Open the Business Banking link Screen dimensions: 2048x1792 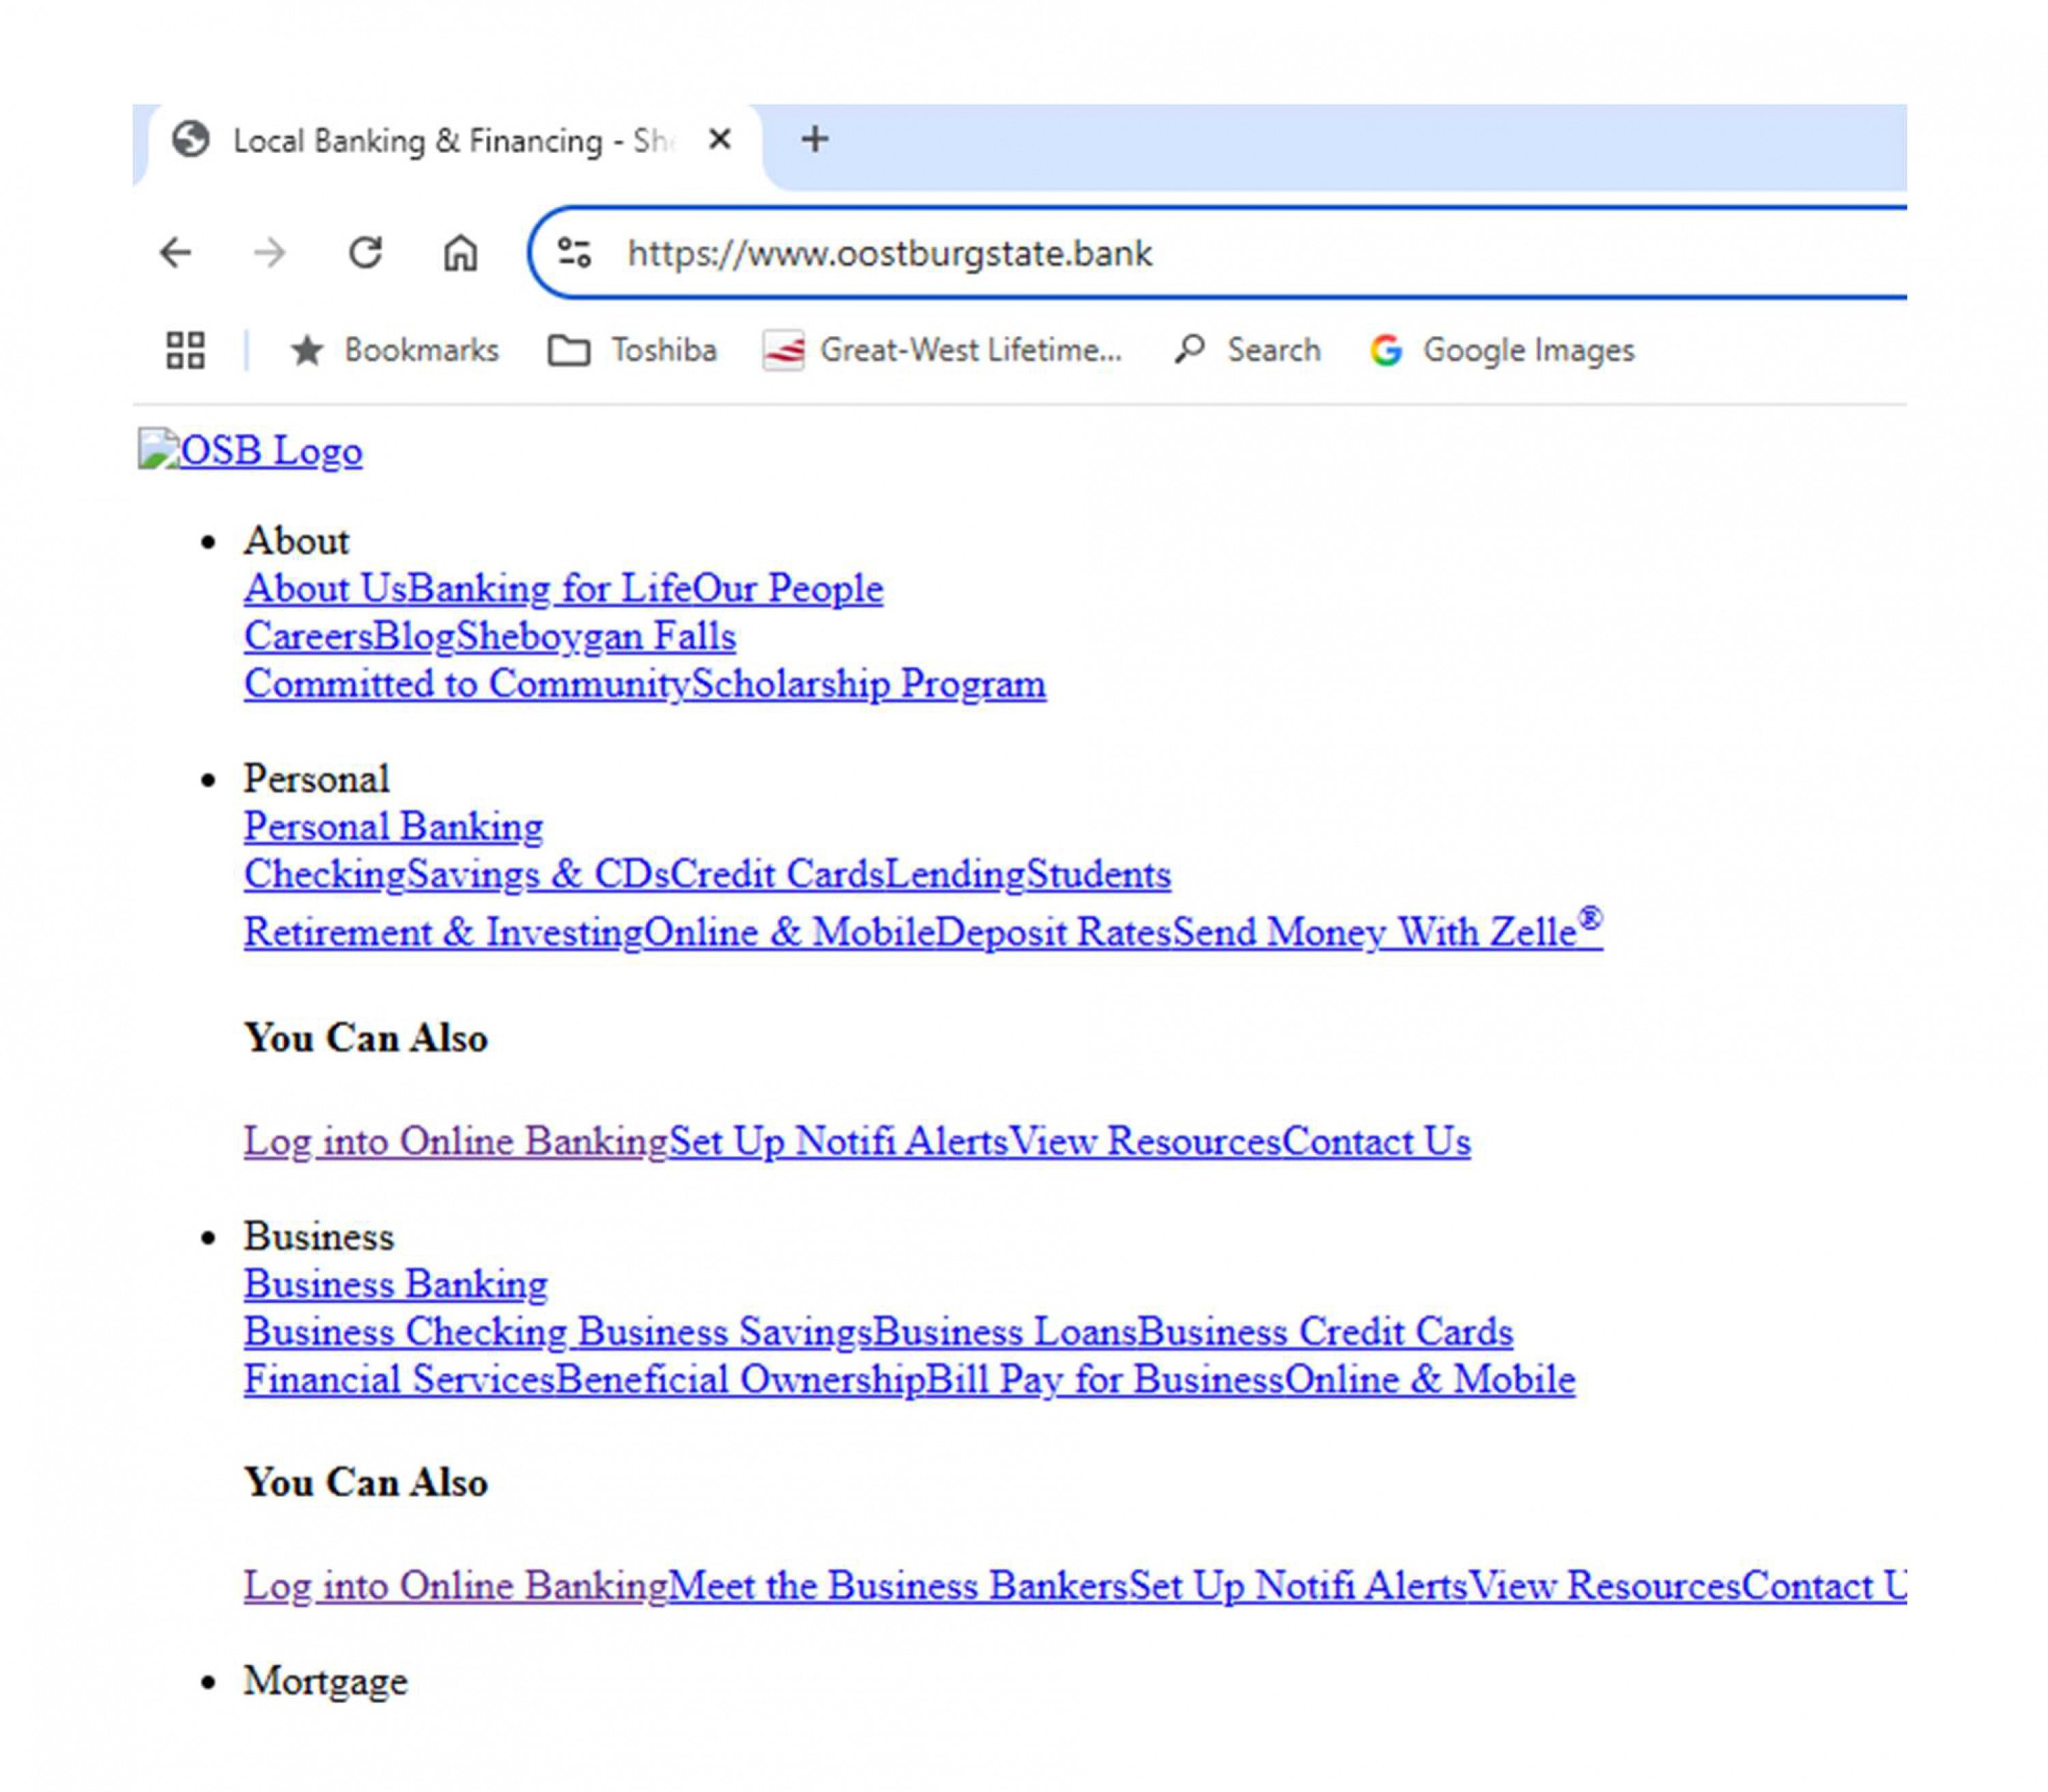point(395,1284)
